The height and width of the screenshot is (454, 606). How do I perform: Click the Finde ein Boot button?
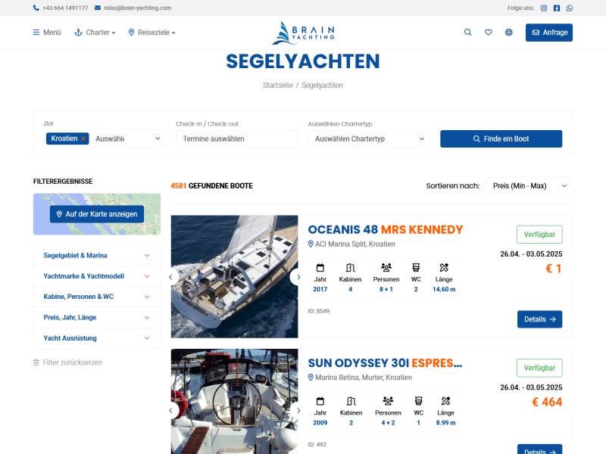pyautogui.click(x=501, y=138)
